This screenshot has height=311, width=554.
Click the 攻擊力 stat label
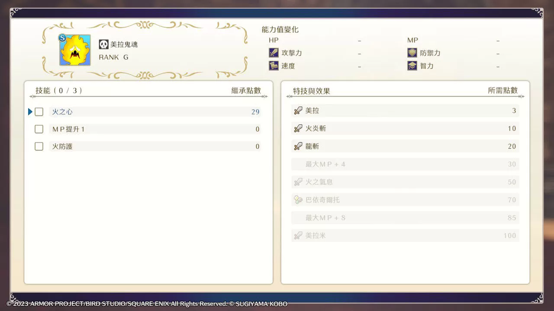[x=292, y=53]
